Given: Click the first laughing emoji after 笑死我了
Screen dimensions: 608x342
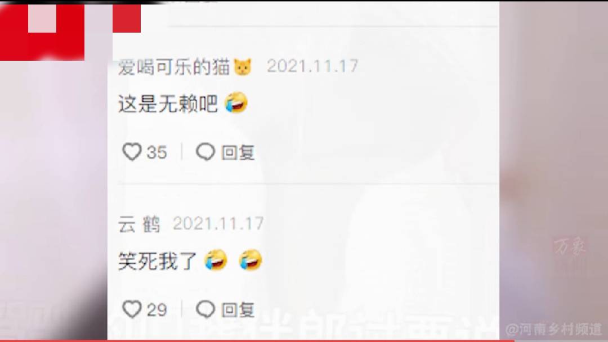Looking at the screenshot, I should pos(216,260).
